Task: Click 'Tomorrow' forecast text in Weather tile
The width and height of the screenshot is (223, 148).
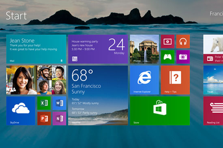Action: [78, 109]
